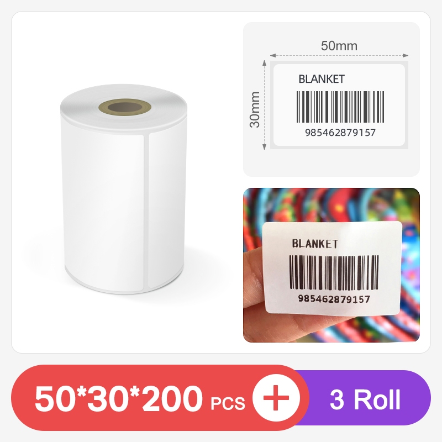Click the 985462879157 number in diagram
The width and height of the screenshot is (442, 442).
340,133
